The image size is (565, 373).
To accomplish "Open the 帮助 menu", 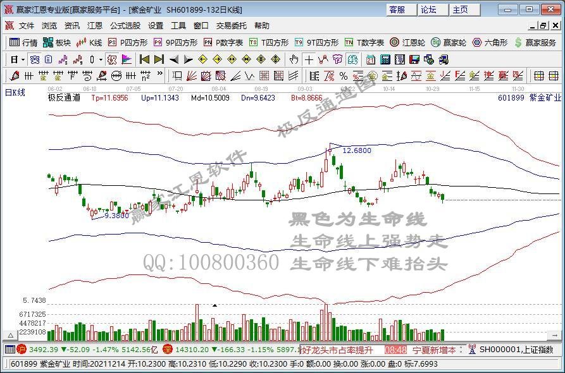I will [x=262, y=26].
